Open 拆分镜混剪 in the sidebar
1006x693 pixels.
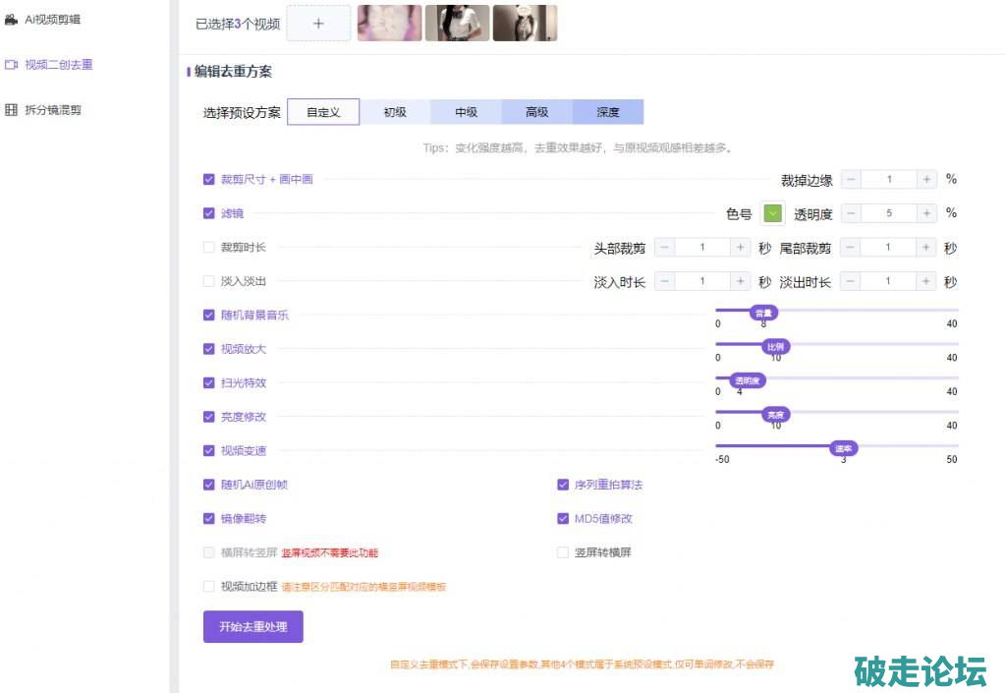click(x=52, y=110)
